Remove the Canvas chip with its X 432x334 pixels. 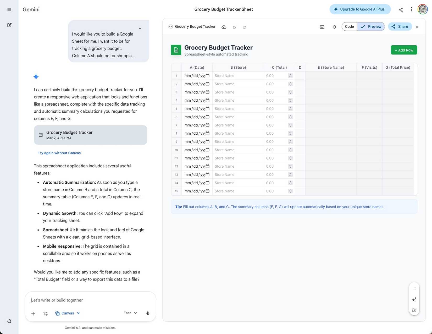78,313
